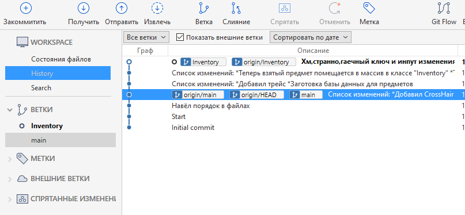465x215 pixels.
Task: Click the Закоммитить (Commit) toolbar icon
Action: 26,8
